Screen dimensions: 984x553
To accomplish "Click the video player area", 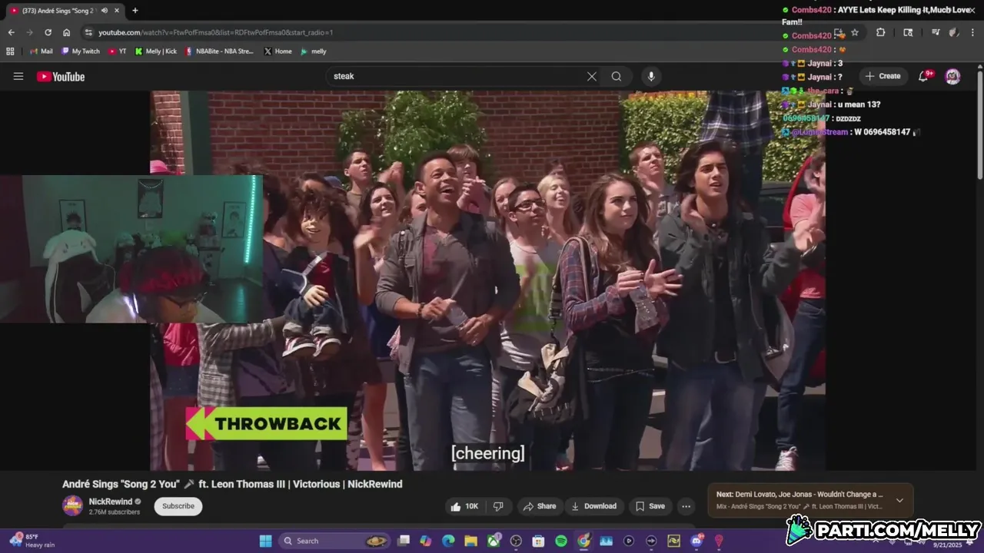I will pos(487,280).
